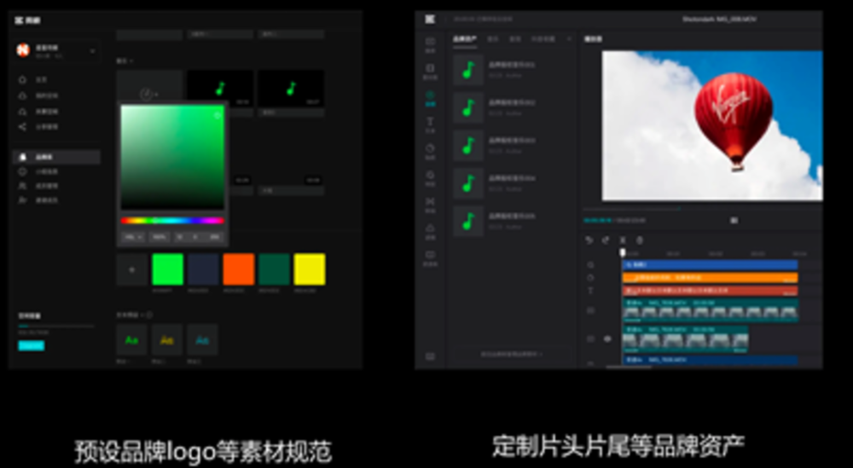Click the player control icon below the preview
Screen dimensions: 853x468
coord(734,221)
